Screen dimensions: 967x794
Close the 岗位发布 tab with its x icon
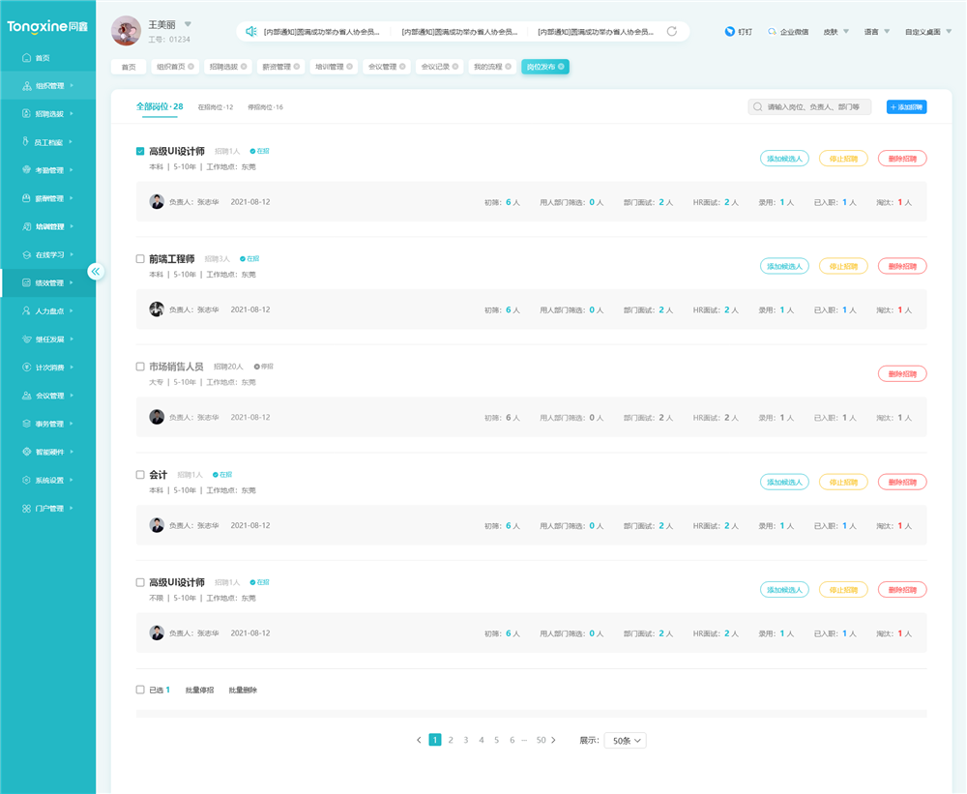(561, 67)
